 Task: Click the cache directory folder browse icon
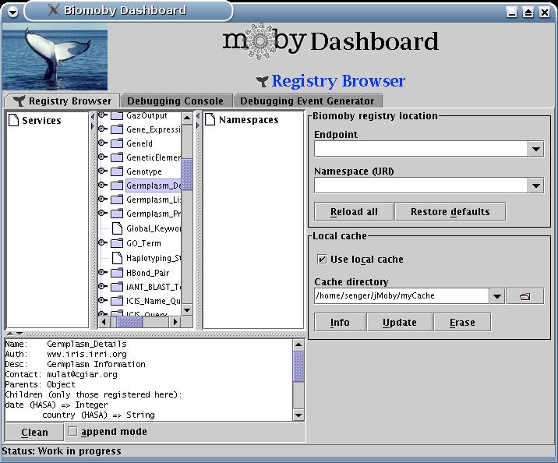point(524,296)
